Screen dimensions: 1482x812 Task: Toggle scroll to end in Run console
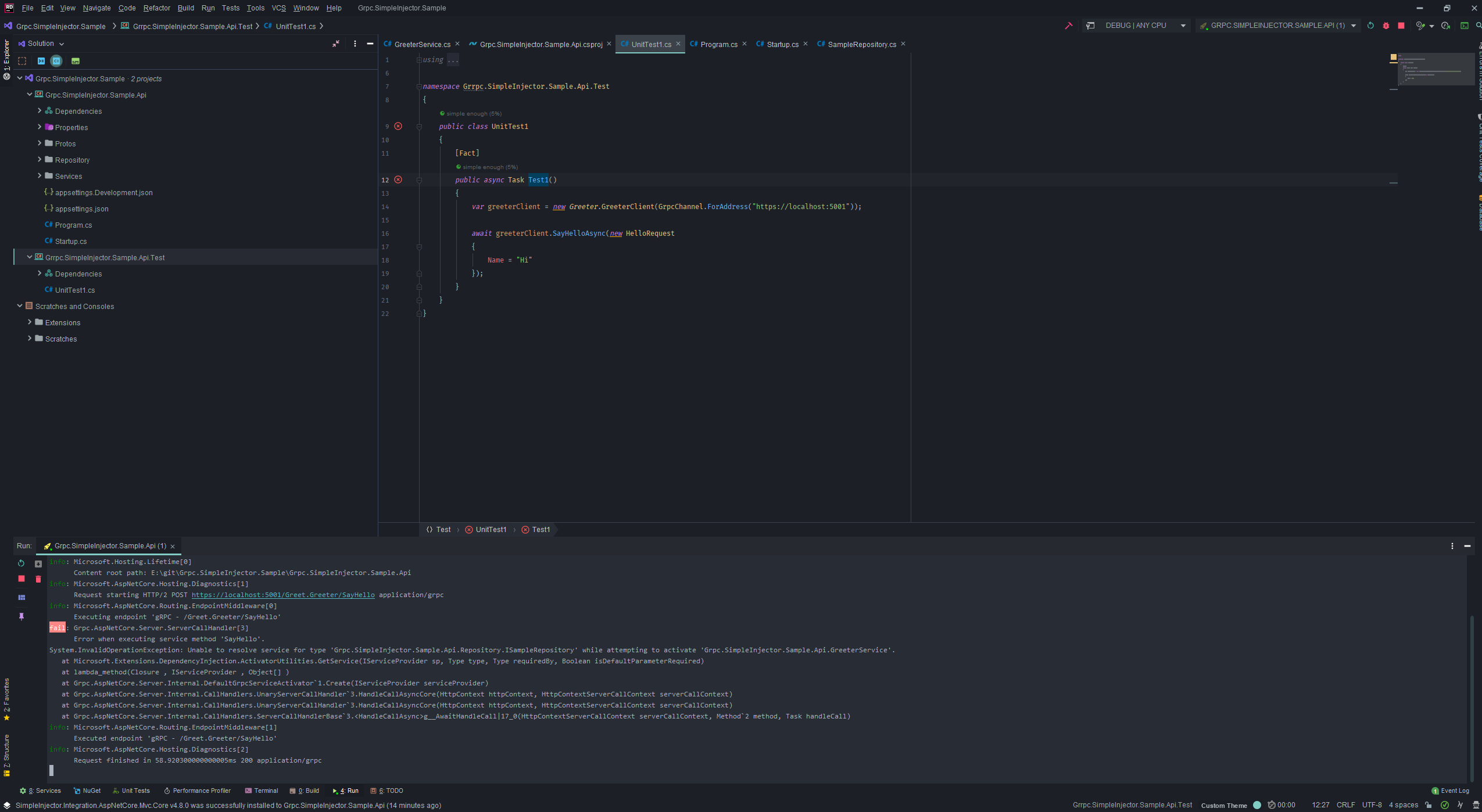click(x=38, y=563)
